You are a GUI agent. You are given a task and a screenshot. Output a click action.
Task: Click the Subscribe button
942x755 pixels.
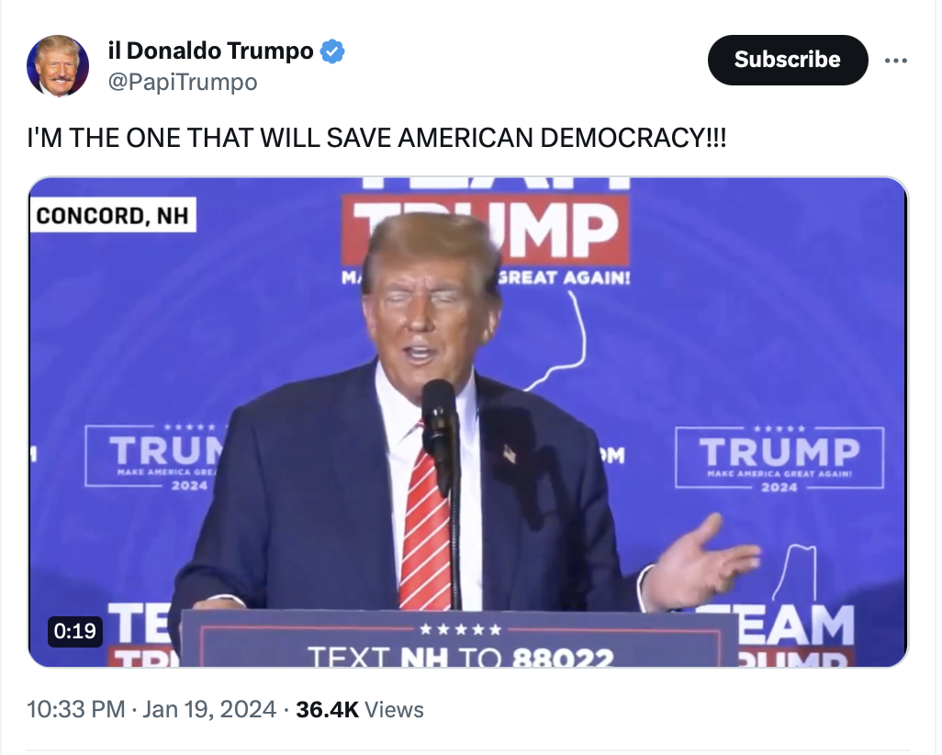pos(788,60)
